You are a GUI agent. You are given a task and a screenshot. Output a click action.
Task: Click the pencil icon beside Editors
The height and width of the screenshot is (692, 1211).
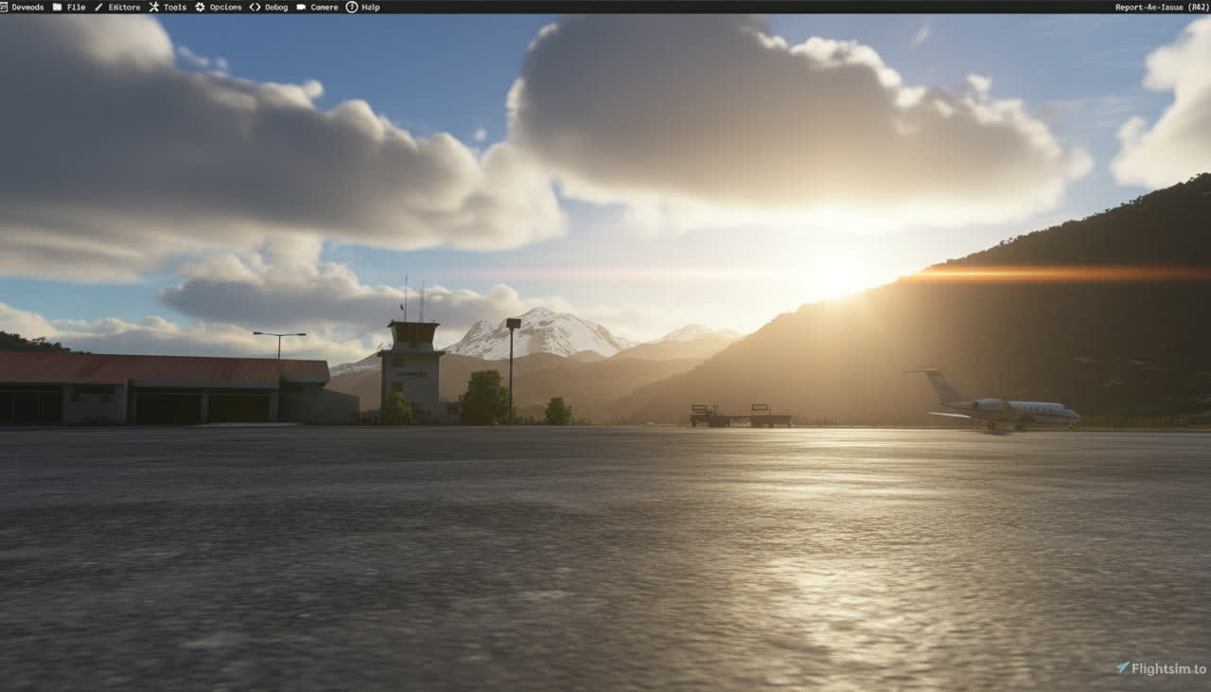(98, 7)
